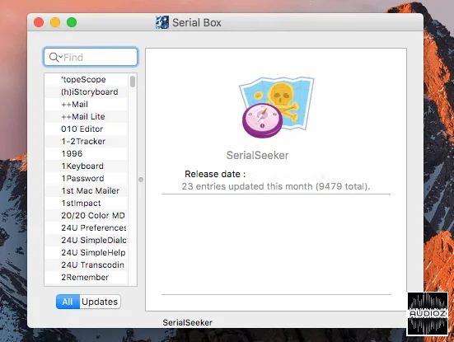The height and width of the screenshot is (342, 454).
Task: Click the Serial Box title bar icon
Action: coord(162,22)
